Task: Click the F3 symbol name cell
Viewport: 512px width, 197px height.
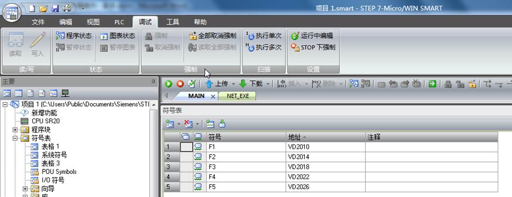Action: coord(246,167)
